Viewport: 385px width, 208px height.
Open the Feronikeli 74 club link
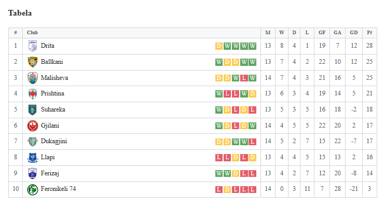tap(58, 189)
